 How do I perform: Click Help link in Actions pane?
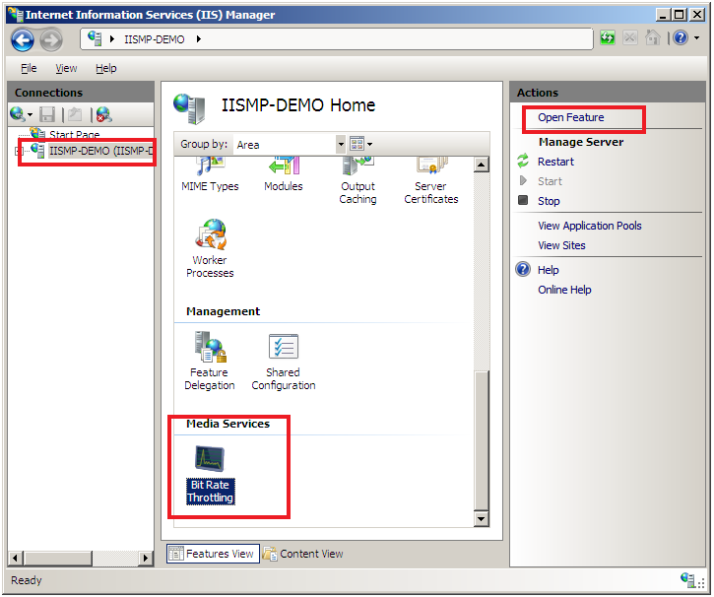point(549,271)
